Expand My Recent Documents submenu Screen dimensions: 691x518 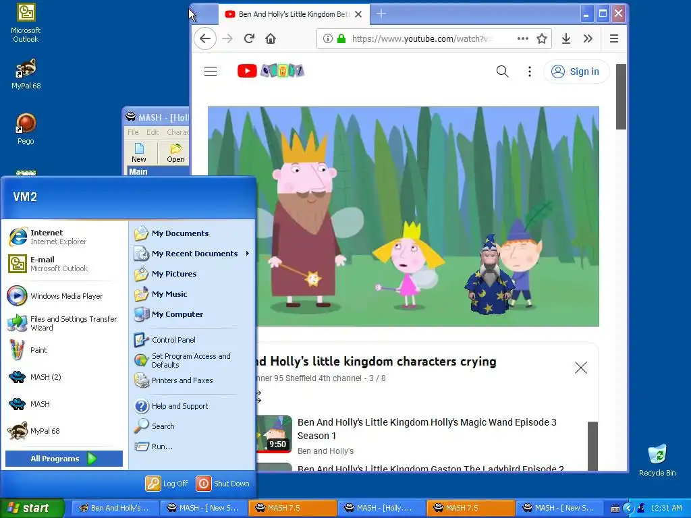pyautogui.click(x=192, y=254)
